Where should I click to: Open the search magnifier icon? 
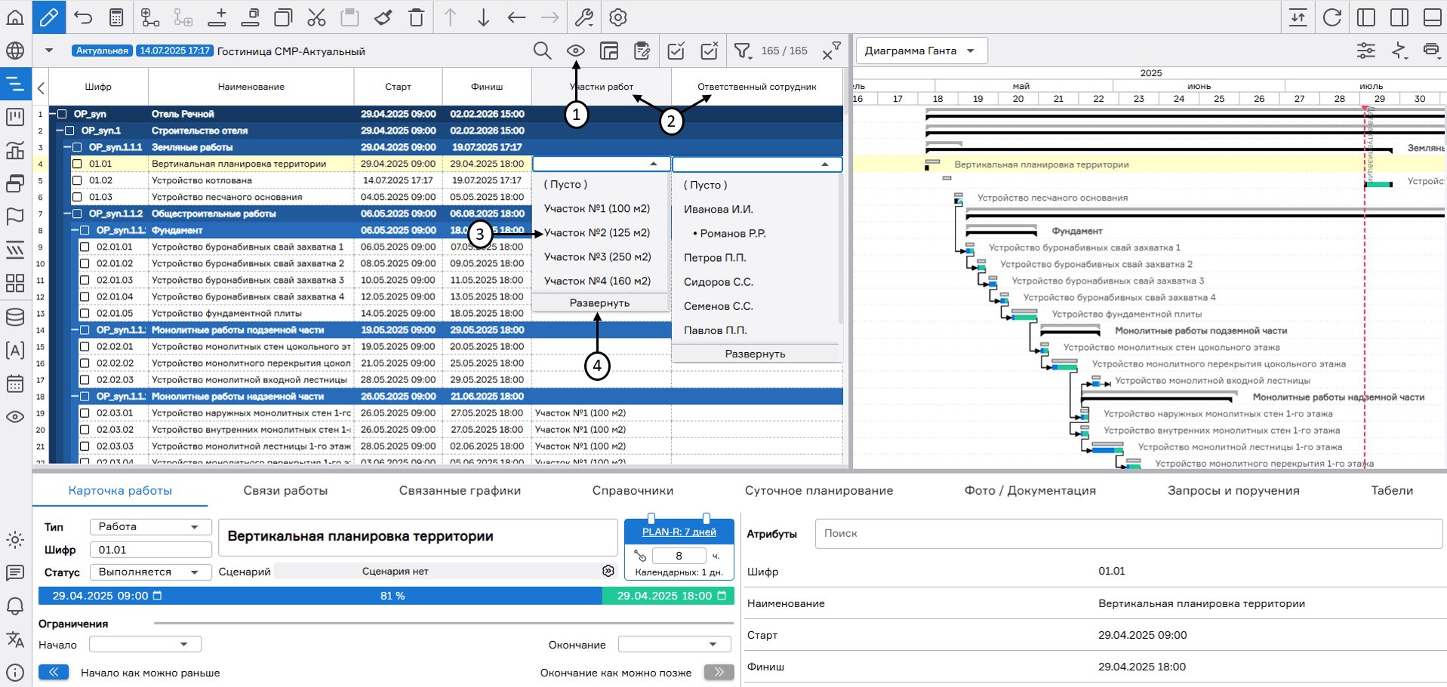click(542, 51)
